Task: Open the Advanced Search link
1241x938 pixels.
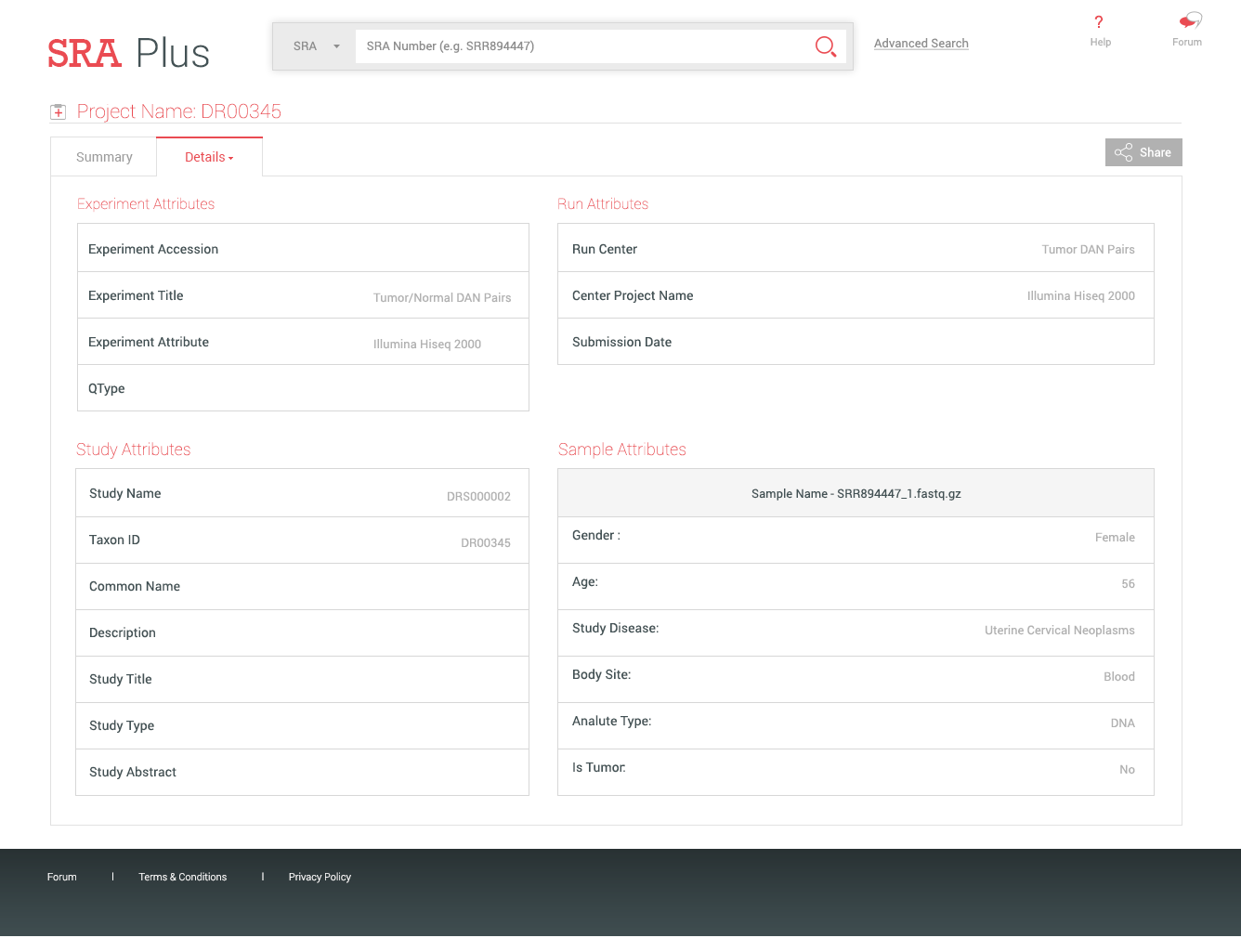Action: (921, 44)
